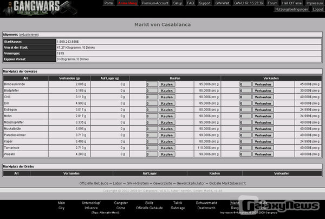This screenshot has width=325, height=219.
Task: Click buy quantity field for Tamarinde
Action: [x=152, y=148]
